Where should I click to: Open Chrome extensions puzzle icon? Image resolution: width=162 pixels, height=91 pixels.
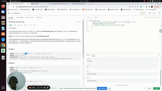147,7
